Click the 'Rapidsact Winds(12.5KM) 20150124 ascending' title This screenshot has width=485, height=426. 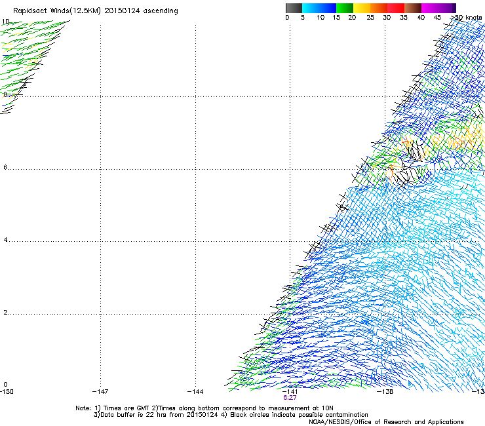pyautogui.click(x=96, y=11)
